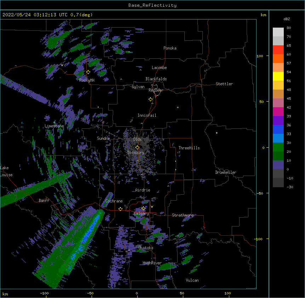Click the yellow V marker east of Calgary
The height and width of the screenshot is (298, 305).
[x=152, y=207]
